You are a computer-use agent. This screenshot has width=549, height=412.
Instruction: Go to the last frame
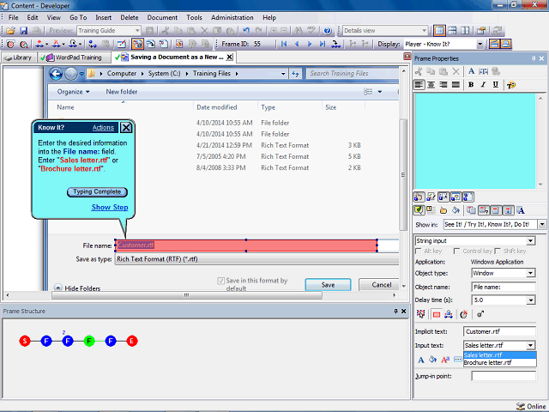323,44
